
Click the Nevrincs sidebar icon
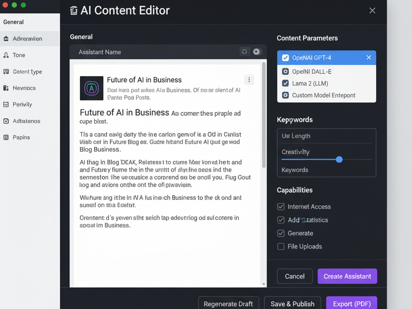pos(6,88)
